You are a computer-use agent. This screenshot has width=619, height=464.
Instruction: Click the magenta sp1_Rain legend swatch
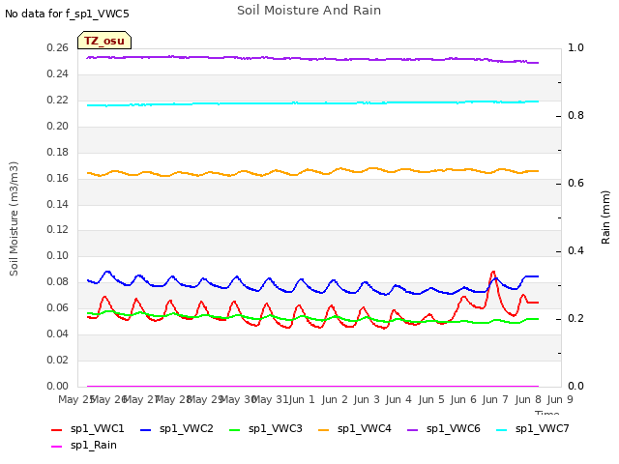[x=56, y=447]
